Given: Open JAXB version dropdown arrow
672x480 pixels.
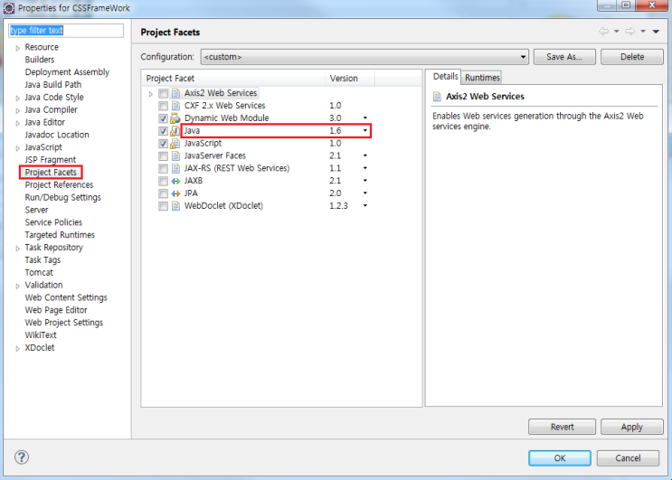Looking at the screenshot, I should tap(365, 180).
